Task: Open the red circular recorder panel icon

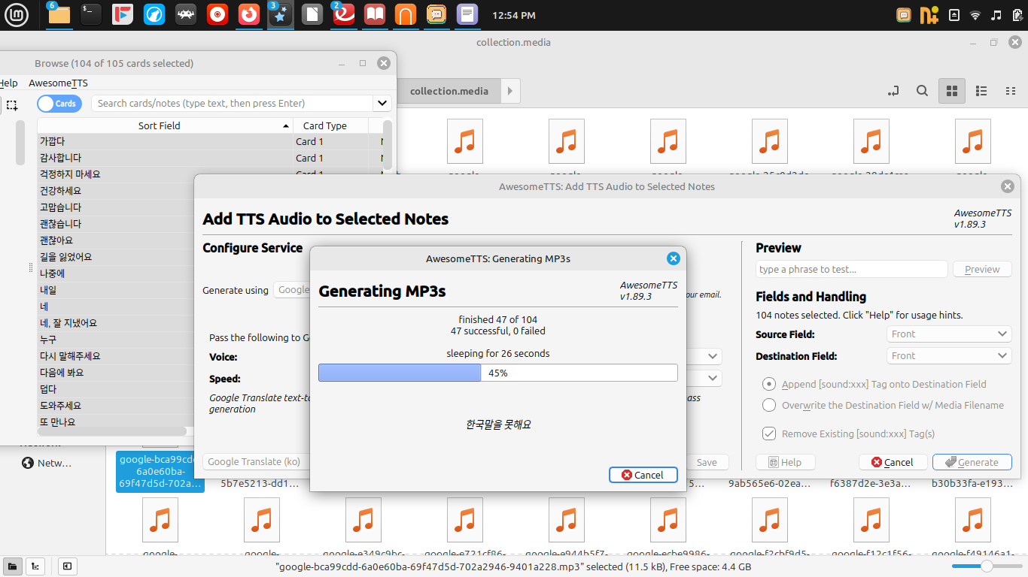Action: [217, 14]
